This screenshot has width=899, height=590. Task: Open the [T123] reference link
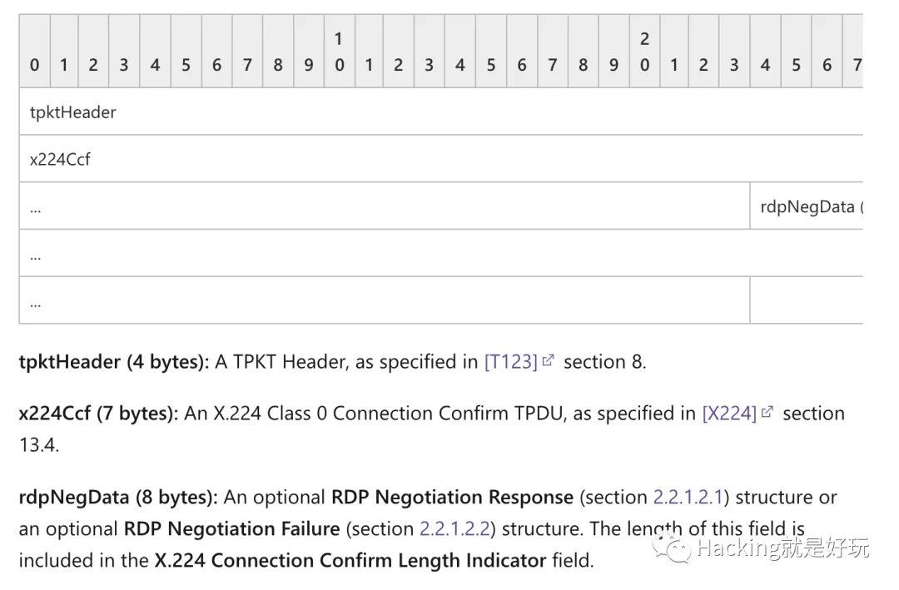(510, 363)
